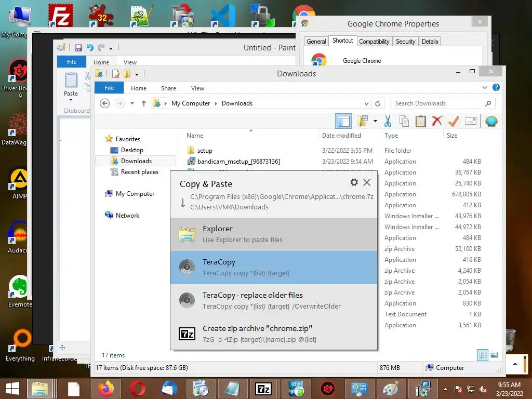Close the Copy & Paste popup
Image resolution: width=532 pixels, height=399 pixels.
367,182
